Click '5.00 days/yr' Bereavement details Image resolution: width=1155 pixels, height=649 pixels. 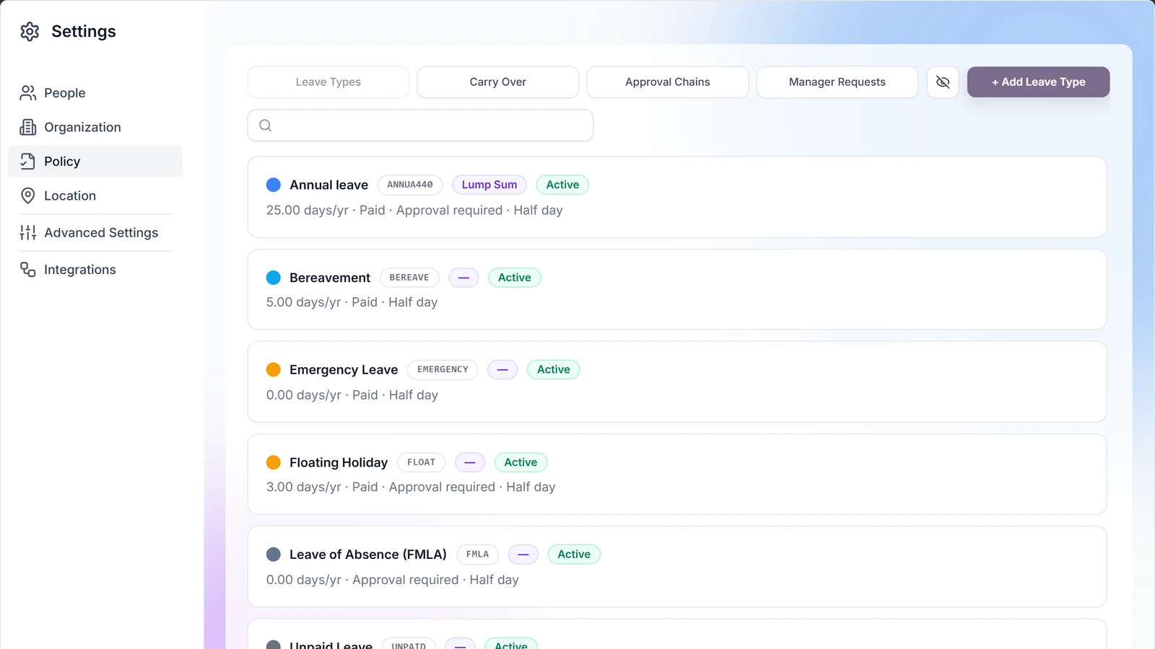click(352, 302)
